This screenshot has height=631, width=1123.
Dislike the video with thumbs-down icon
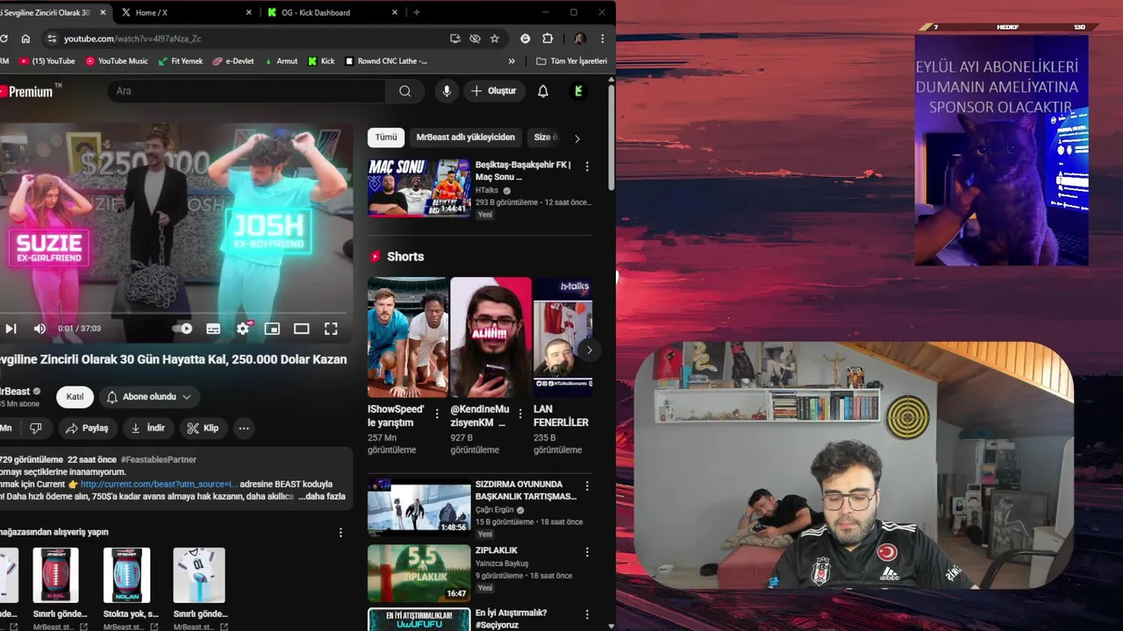pyautogui.click(x=36, y=429)
